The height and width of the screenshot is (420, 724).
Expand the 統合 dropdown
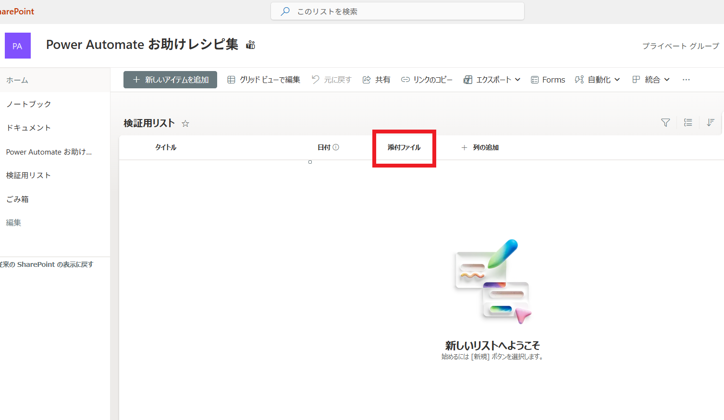(x=650, y=80)
